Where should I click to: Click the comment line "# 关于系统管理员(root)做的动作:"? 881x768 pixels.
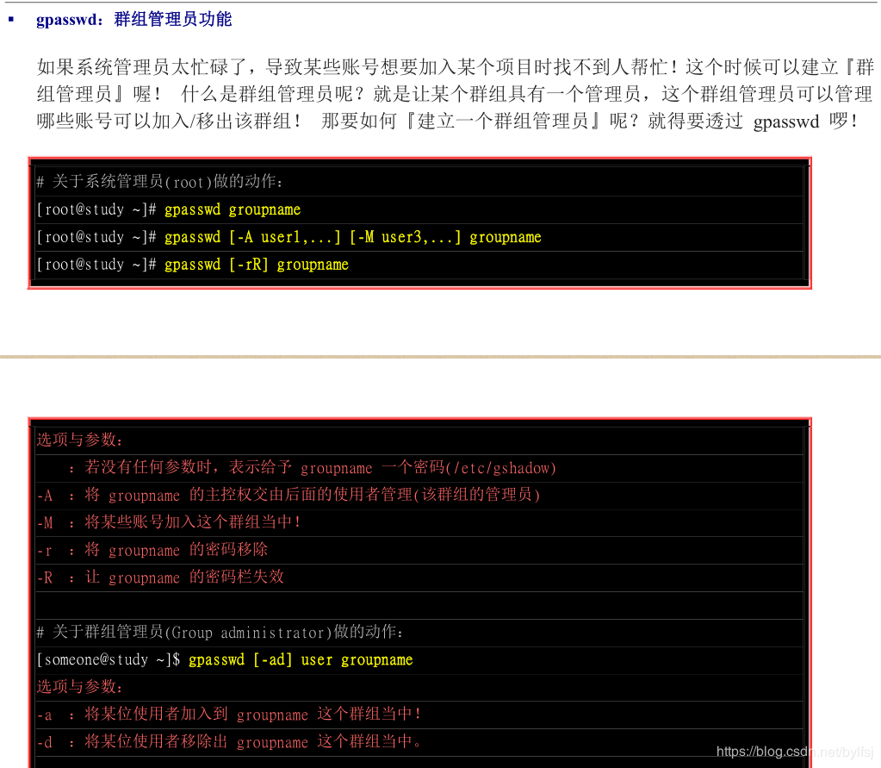tap(160, 182)
